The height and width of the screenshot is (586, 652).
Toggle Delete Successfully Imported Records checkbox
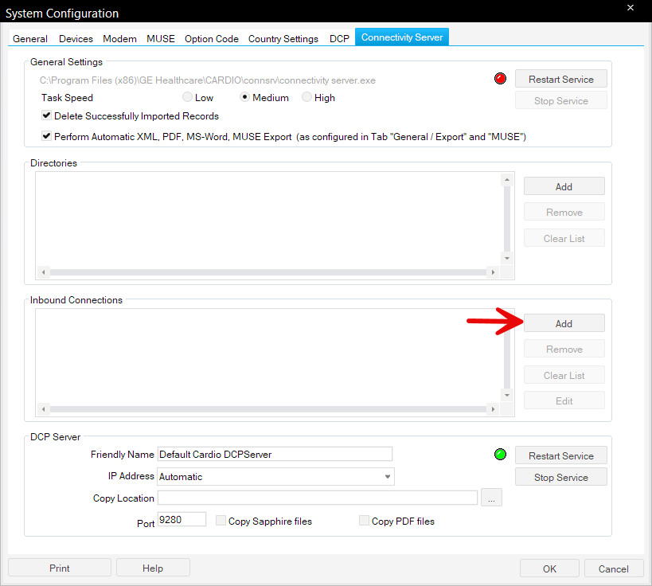(x=47, y=116)
